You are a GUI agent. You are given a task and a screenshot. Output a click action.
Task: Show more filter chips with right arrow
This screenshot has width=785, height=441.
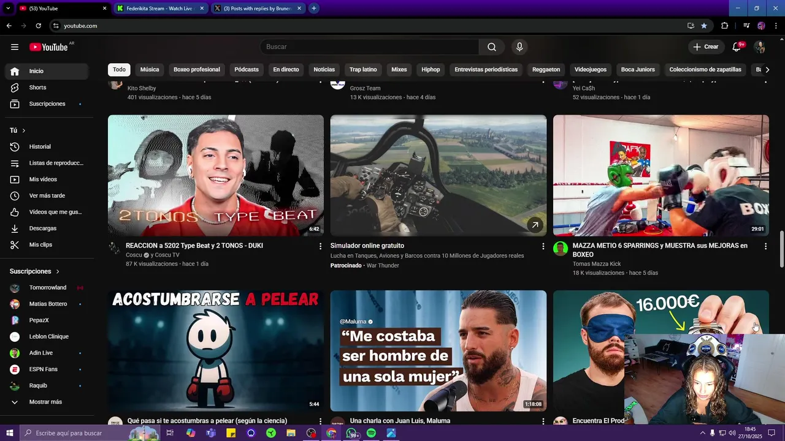[767, 70]
